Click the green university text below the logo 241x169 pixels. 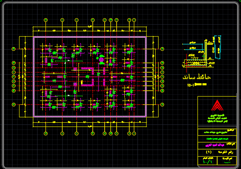[x=217, y=118]
